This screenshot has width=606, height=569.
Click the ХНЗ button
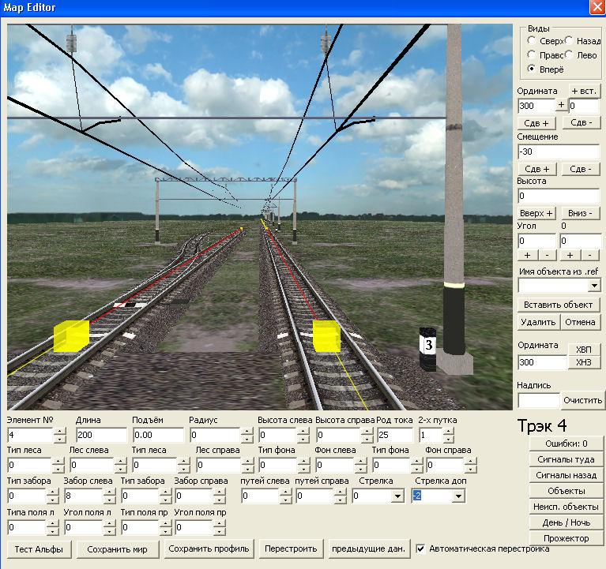[x=584, y=362]
